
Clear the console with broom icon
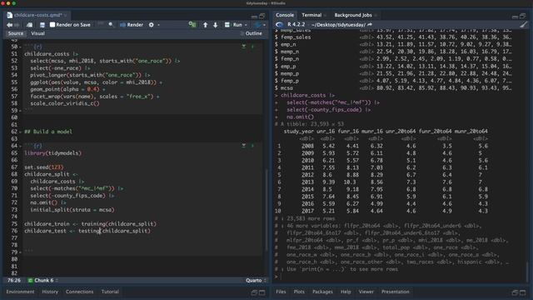tap(523, 24)
